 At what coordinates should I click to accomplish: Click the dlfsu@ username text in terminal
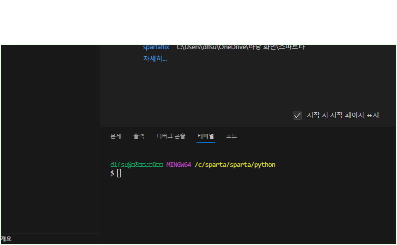(121, 165)
